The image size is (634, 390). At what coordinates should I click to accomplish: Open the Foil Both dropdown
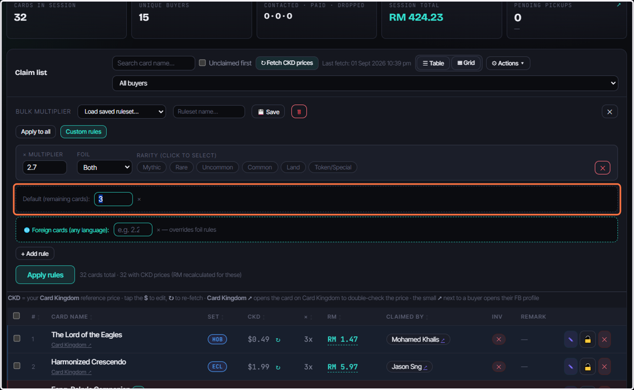pyautogui.click(x=105, y=167)
